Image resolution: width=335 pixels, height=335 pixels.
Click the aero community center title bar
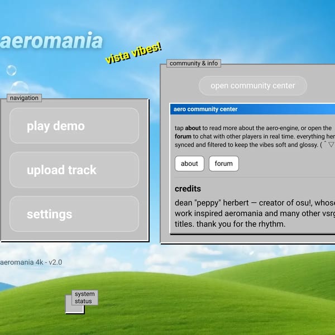tap(252, 109)
